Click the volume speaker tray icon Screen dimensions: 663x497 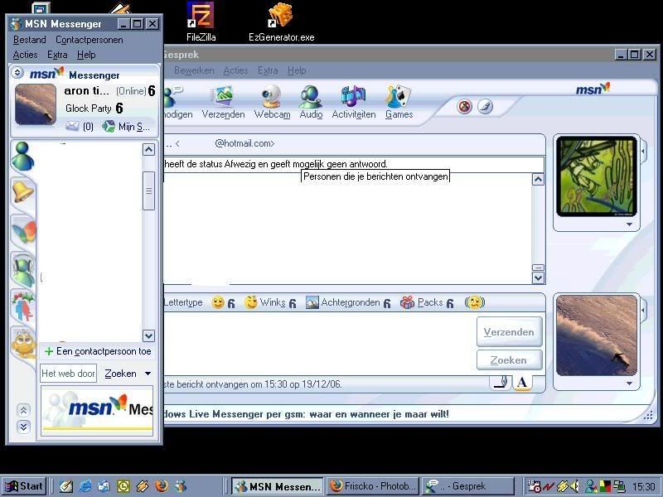tap(574, 486)
